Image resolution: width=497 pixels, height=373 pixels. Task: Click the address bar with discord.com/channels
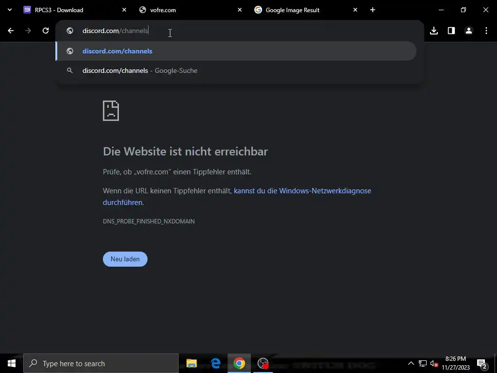(x=239, y=31)
